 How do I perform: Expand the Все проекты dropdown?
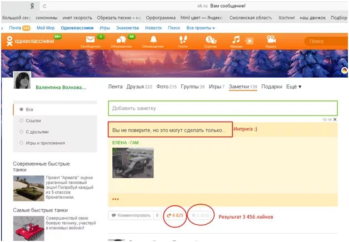[201, 28]
